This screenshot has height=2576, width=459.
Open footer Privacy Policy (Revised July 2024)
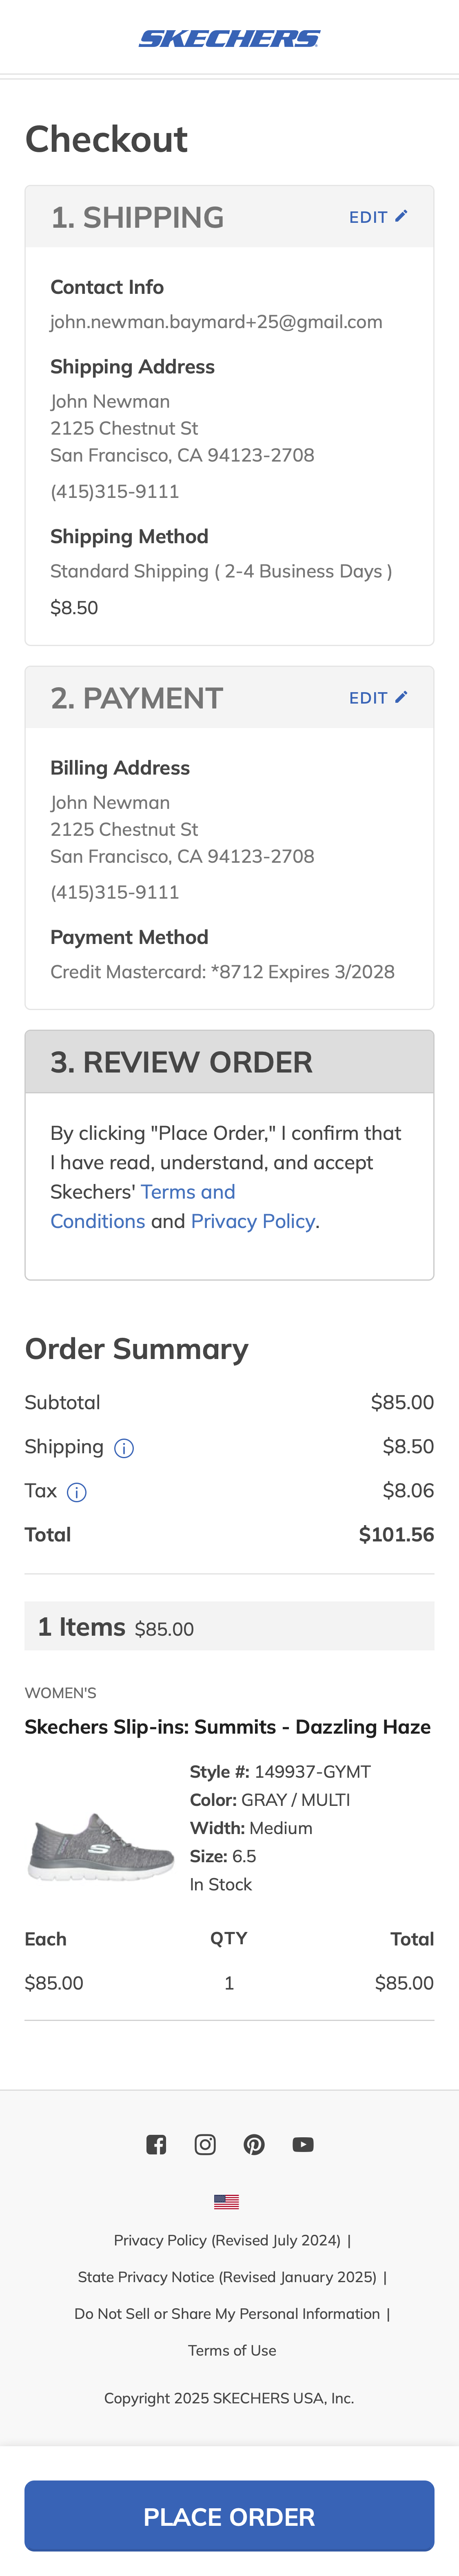click(227, 2240)
